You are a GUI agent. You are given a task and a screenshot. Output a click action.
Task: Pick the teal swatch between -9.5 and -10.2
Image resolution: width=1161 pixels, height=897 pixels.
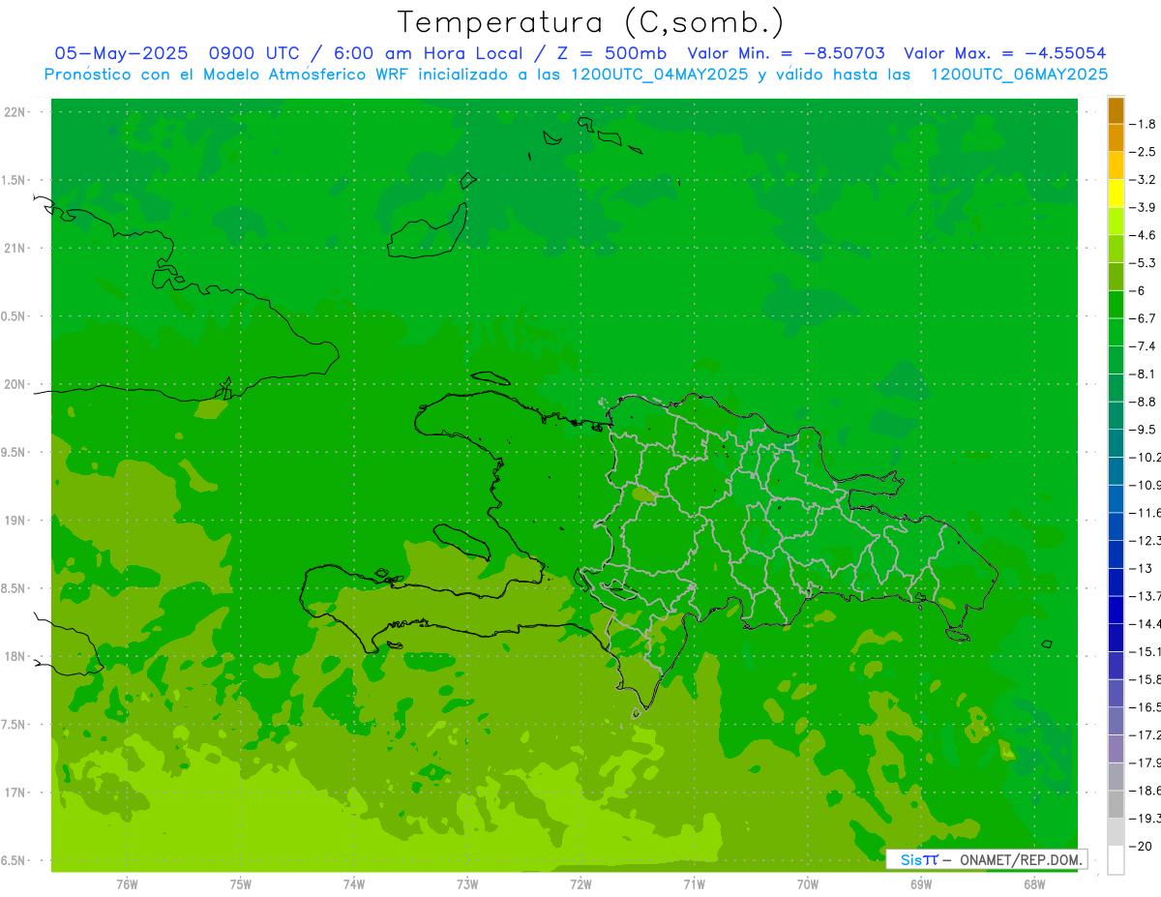(1116, 443)
